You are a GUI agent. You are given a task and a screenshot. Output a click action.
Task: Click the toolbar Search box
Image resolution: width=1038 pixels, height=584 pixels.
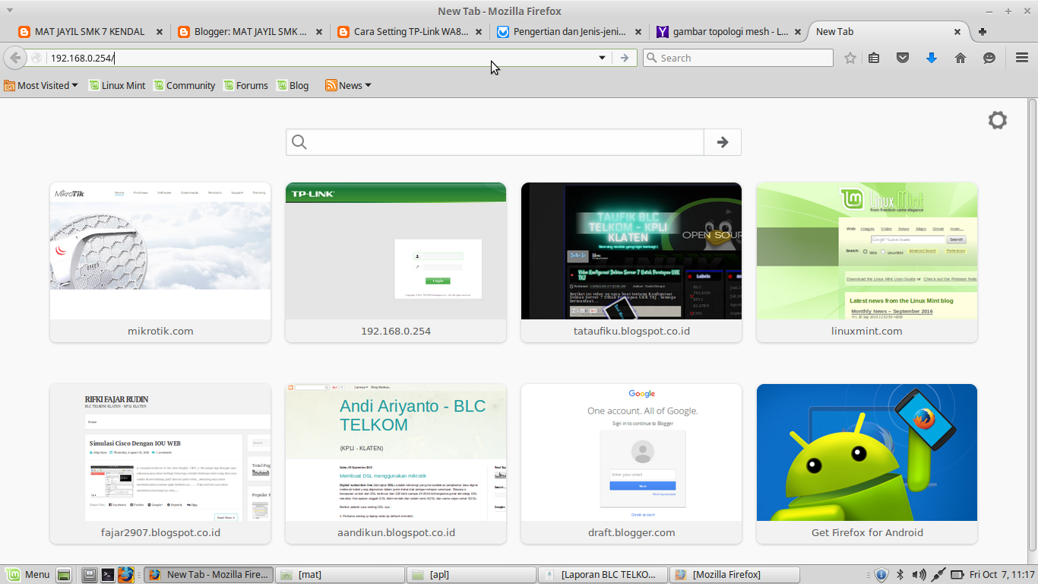(x=738, y=58)
